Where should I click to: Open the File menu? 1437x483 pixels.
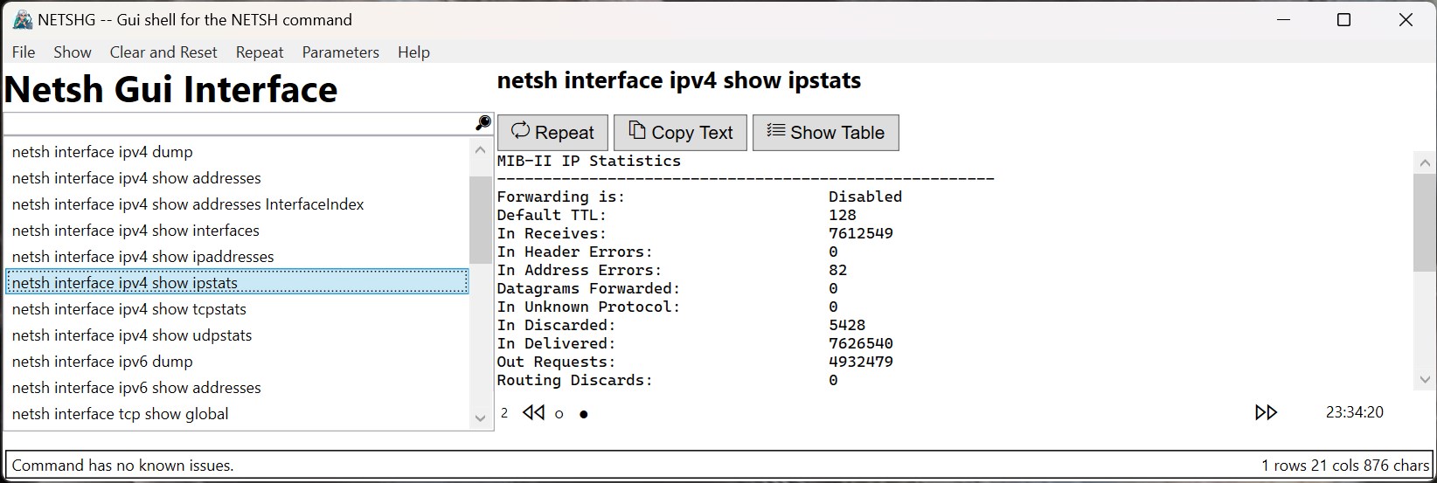(x=24, y=52)
